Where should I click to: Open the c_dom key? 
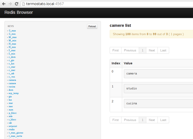(12, 57)
